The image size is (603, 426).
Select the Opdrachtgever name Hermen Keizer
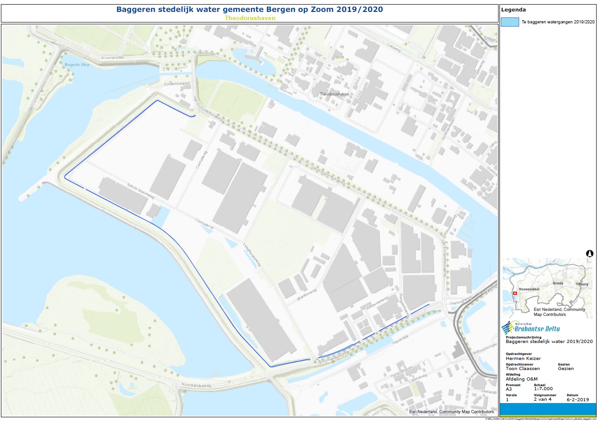pyautogui.click(x=523, y=359)
